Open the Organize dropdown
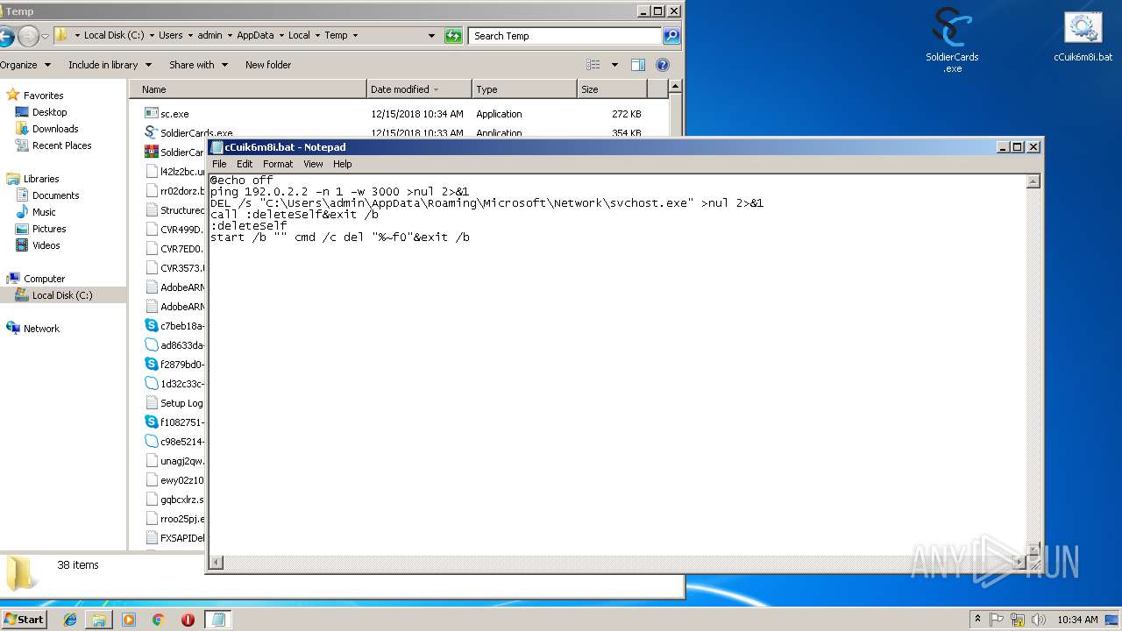 coord(25,65)
